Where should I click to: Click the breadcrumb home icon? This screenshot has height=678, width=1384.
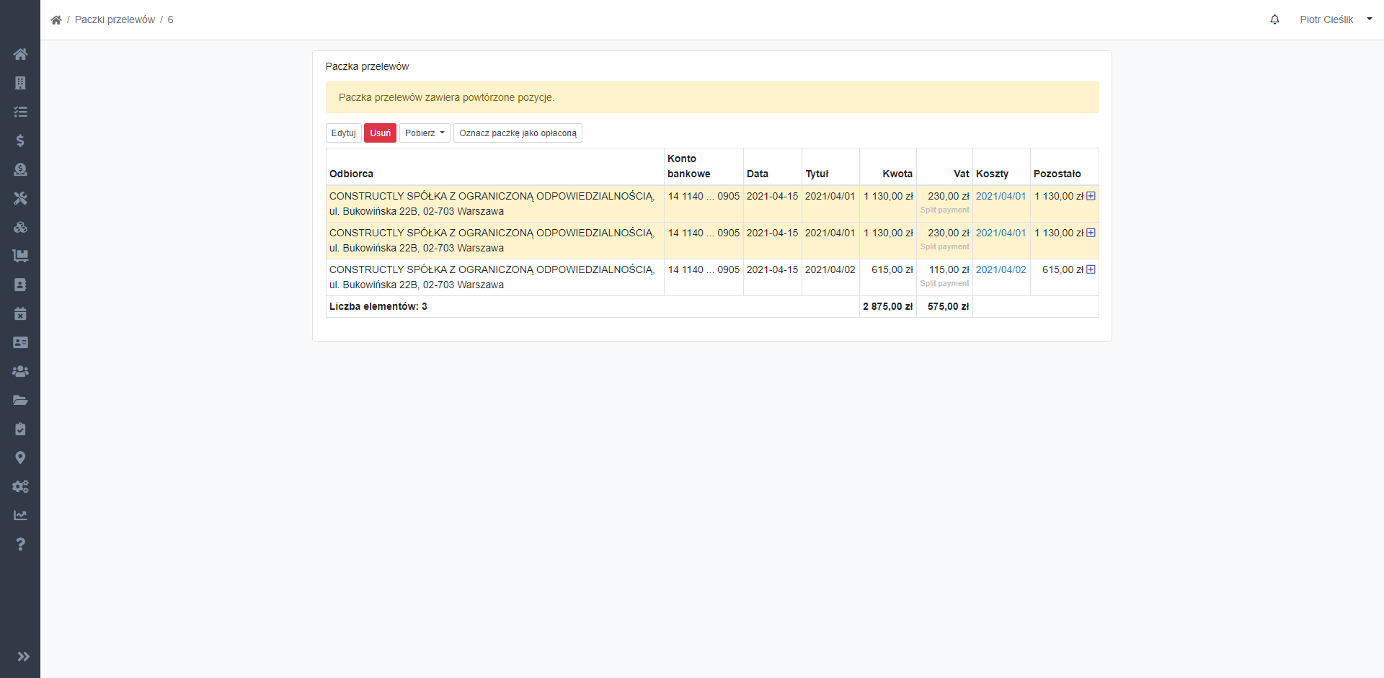coord(56,19)
